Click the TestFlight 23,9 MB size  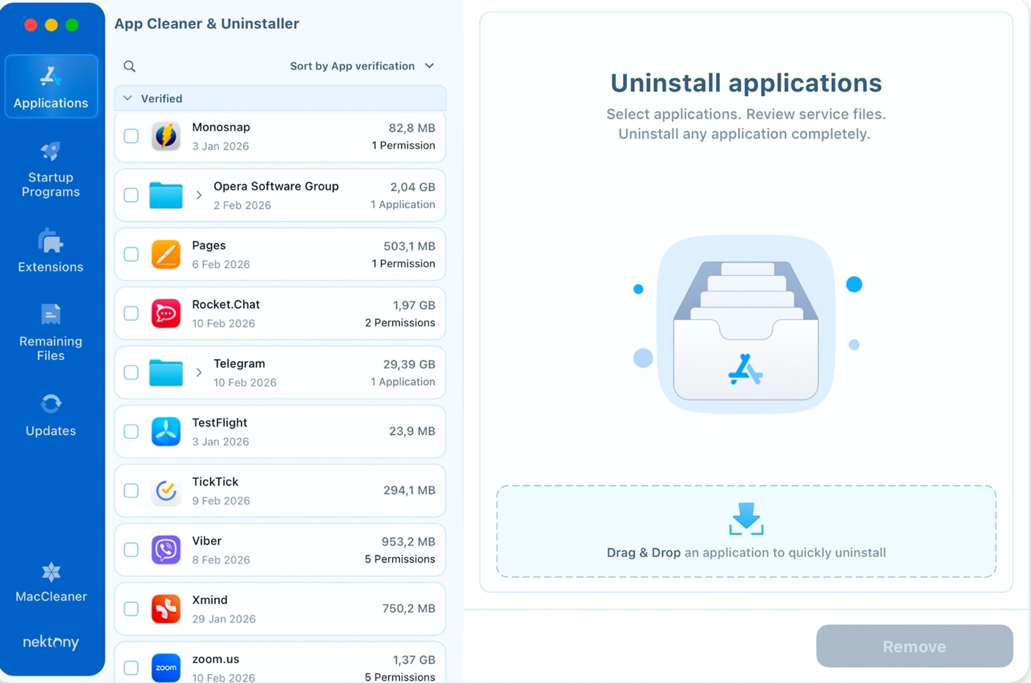point(412,431)
